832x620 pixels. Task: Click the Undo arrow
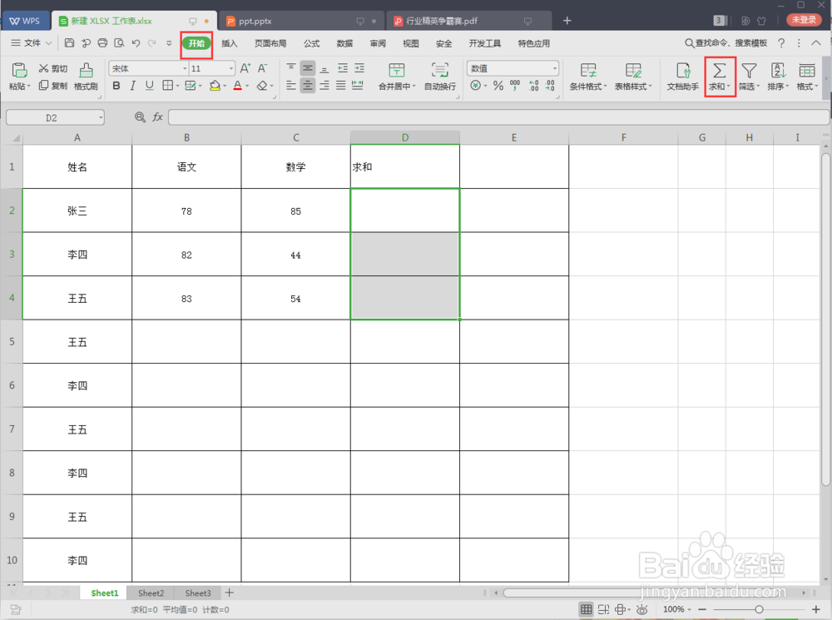click(136, 43)
